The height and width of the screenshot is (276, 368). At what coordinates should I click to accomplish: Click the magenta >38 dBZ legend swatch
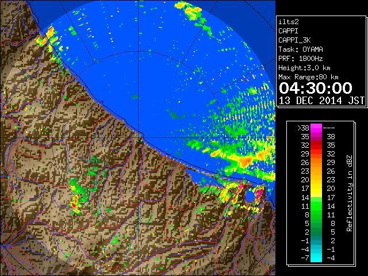(316, 128)
